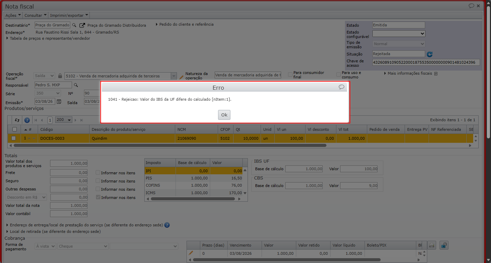Image resolution: width=491 pixels, height=263 pixels.
Task: Toggle the select-all checkbox in products header
Action: pos(14,129)
